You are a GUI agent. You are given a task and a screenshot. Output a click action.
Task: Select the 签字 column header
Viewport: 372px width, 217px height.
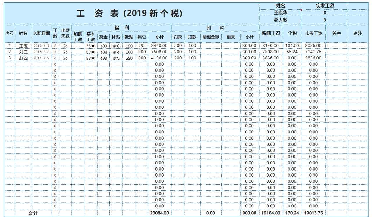[x=337, y=33]
